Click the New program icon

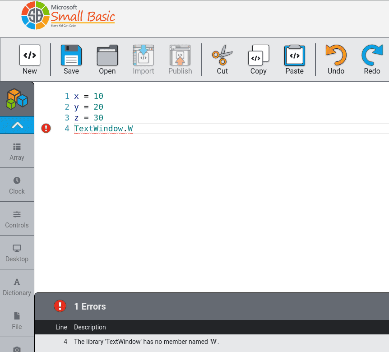pos(30,55)
